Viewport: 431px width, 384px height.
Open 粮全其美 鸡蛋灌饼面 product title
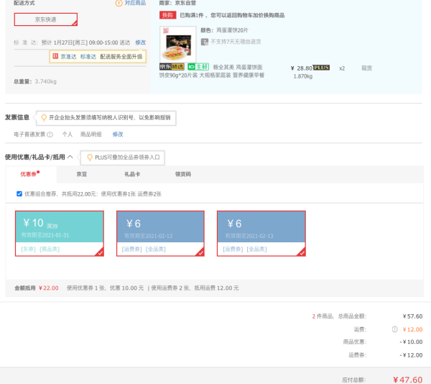[212, 71]
